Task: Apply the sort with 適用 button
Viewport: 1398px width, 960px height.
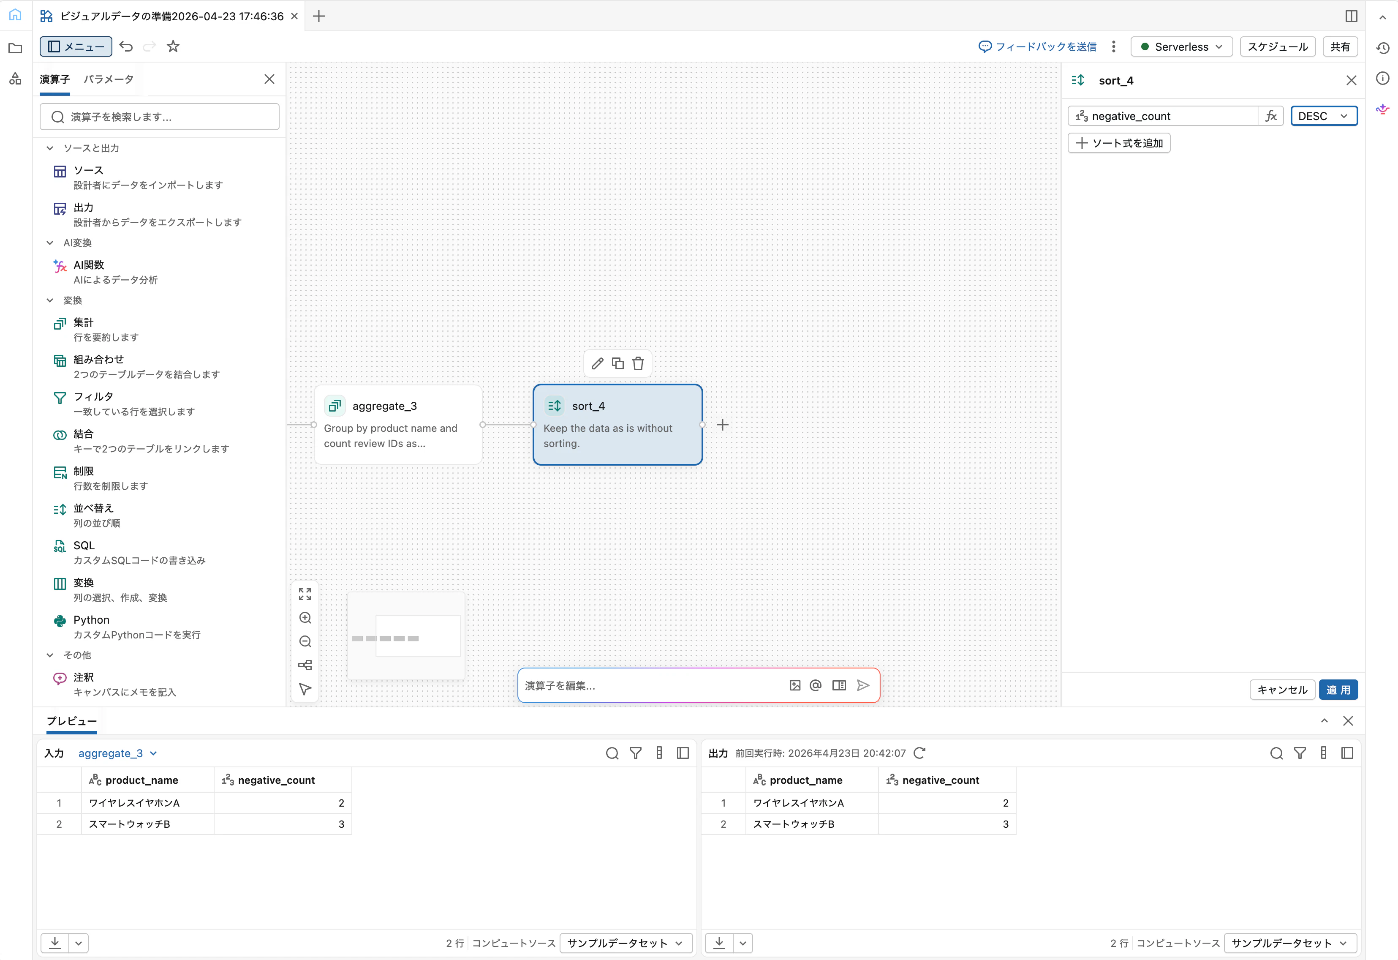Action: 1338,690
